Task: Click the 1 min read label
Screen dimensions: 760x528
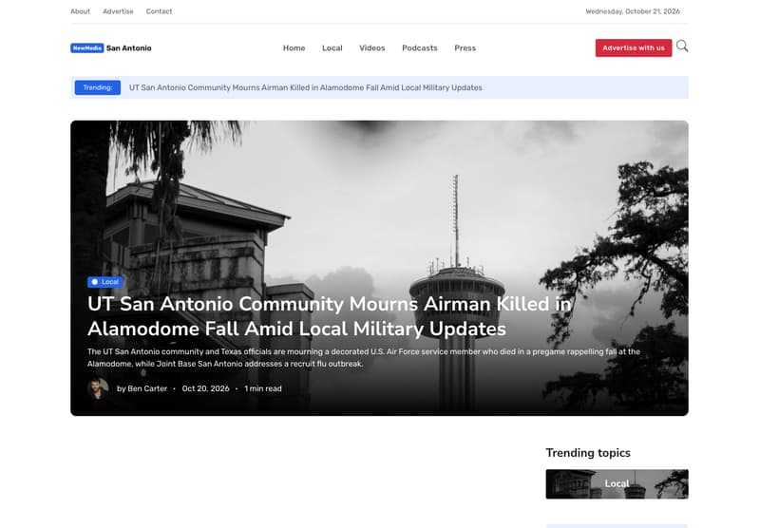Action: 263,388
